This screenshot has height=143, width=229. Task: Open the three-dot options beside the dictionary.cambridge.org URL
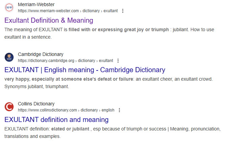pos(118,61)
